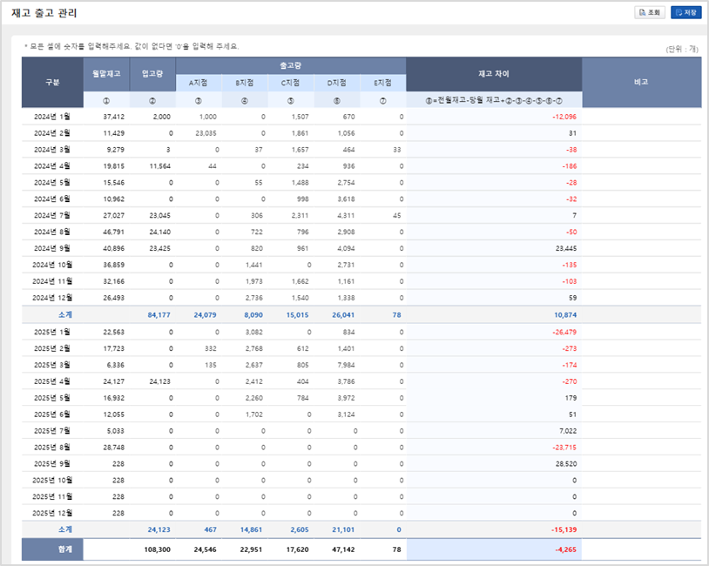Screen dimensions: 709x566
Task: Click the 저장 save button
Action: pos(685,12)
